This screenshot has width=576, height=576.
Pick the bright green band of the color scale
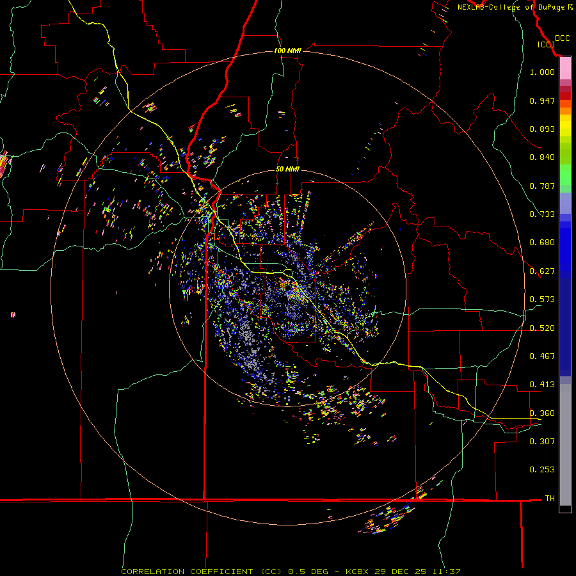click(x=565, y=175)
